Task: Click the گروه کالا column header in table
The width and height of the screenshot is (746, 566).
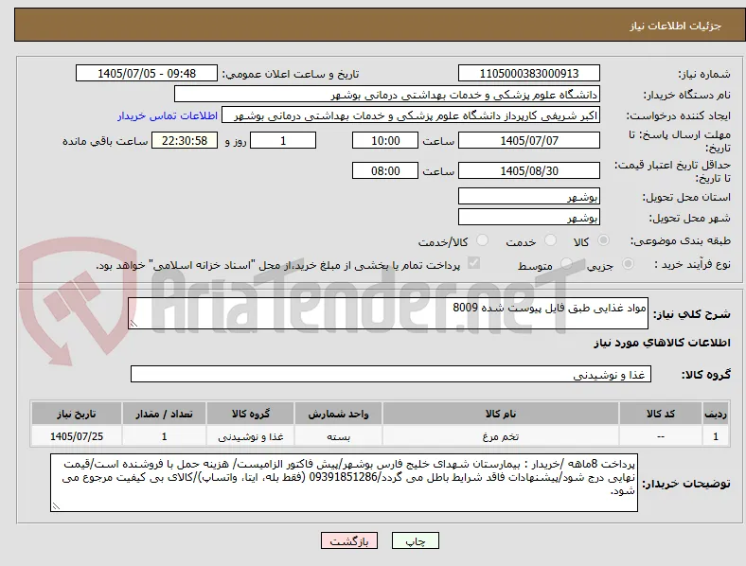Action: [250, 414]
